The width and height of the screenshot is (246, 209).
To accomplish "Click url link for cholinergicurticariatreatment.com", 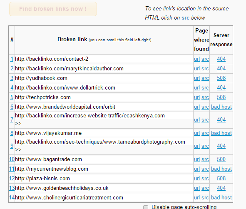I will coord(197,197).
